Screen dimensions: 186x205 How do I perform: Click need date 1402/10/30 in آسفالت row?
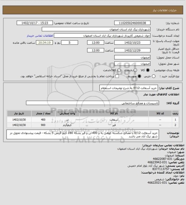pyautogui.click(x=19, y=120)
